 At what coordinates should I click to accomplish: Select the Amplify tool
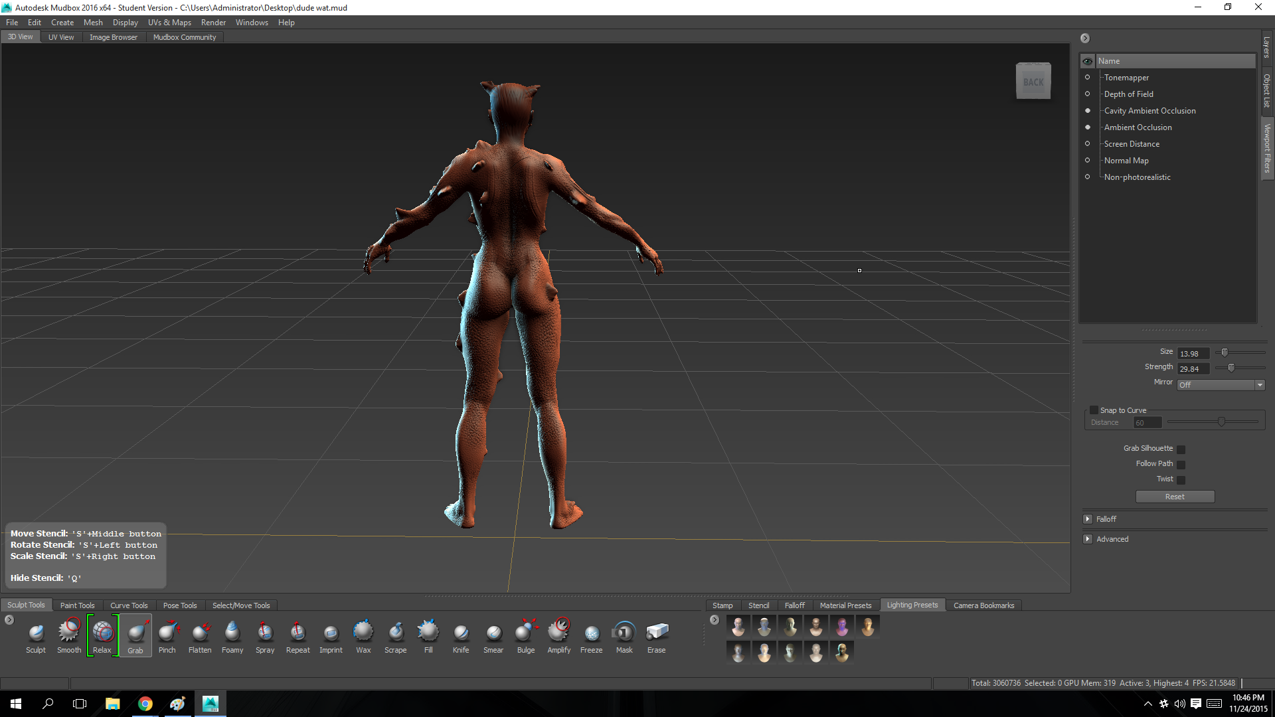559,637
